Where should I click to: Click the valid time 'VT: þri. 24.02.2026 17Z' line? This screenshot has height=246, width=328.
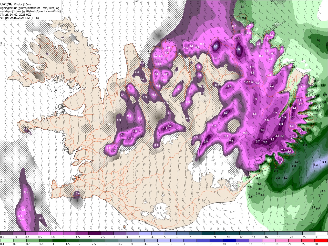15,18
